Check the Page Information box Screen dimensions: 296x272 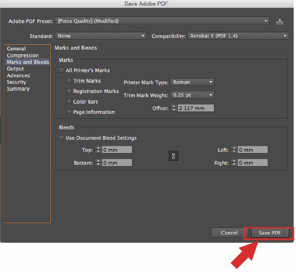(x=69, y=112)
